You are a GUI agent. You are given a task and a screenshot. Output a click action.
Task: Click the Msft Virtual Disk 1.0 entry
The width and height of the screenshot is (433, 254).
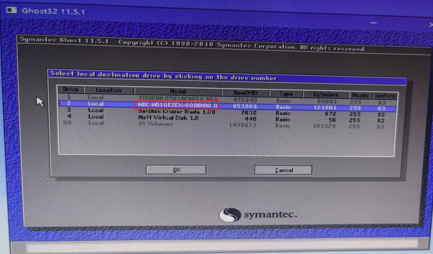point(168,118)
